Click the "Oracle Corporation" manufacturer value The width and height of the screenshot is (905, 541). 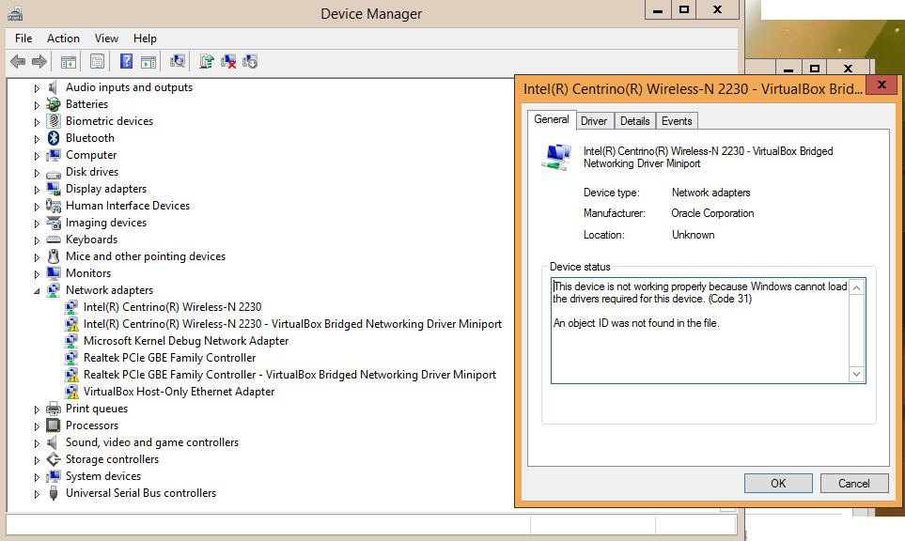[712, 213]
